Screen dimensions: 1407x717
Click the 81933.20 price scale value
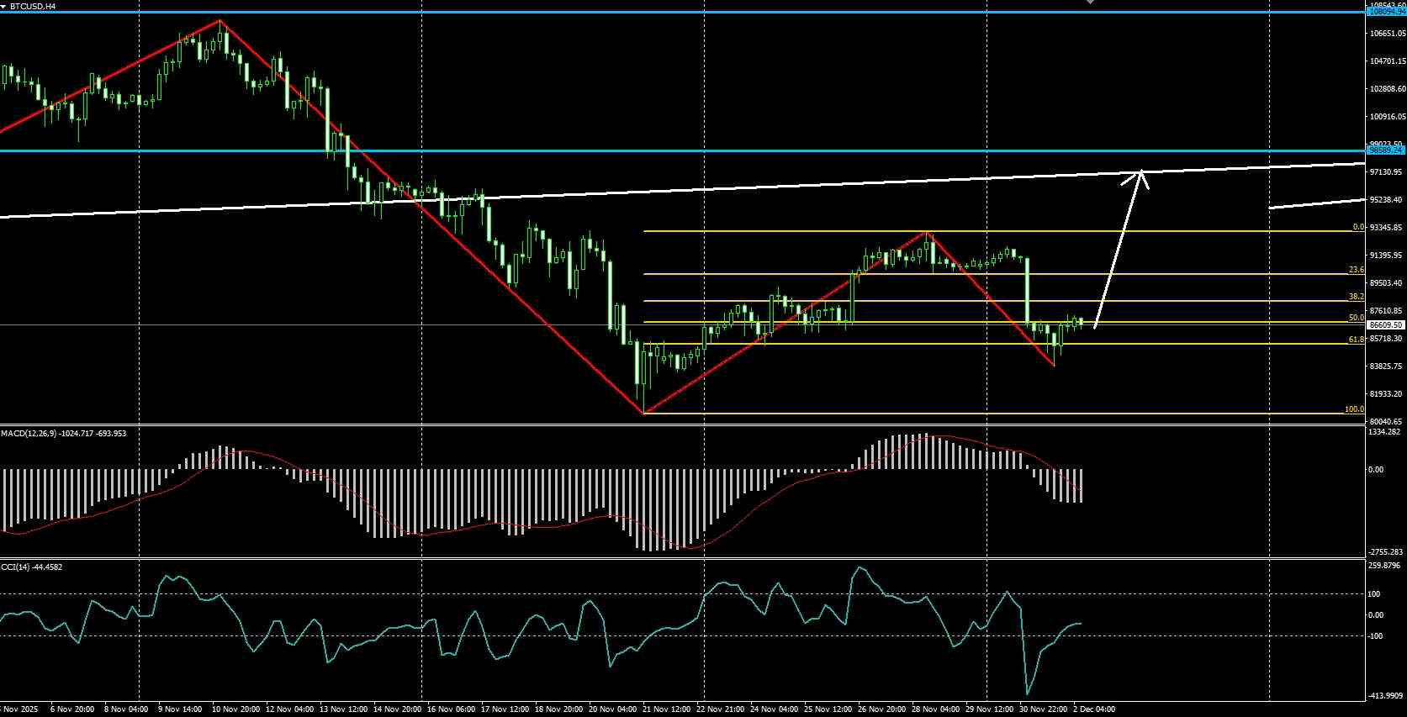[1388, 394]
